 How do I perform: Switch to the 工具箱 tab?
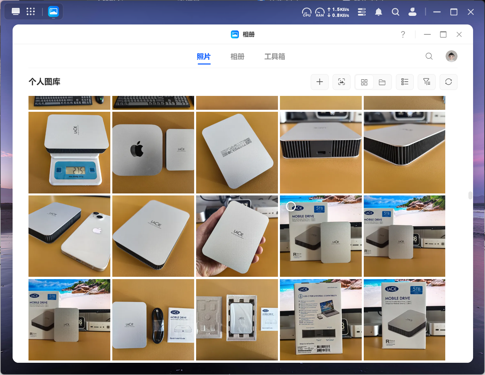[275, 57]
